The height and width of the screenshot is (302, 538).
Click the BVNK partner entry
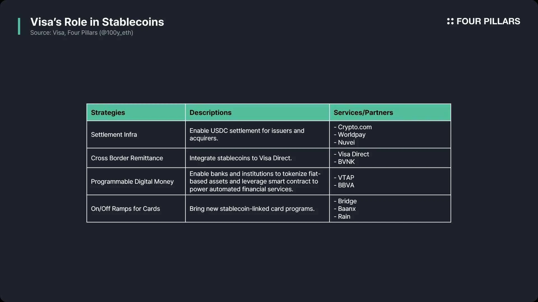click(x=346, y=162)
